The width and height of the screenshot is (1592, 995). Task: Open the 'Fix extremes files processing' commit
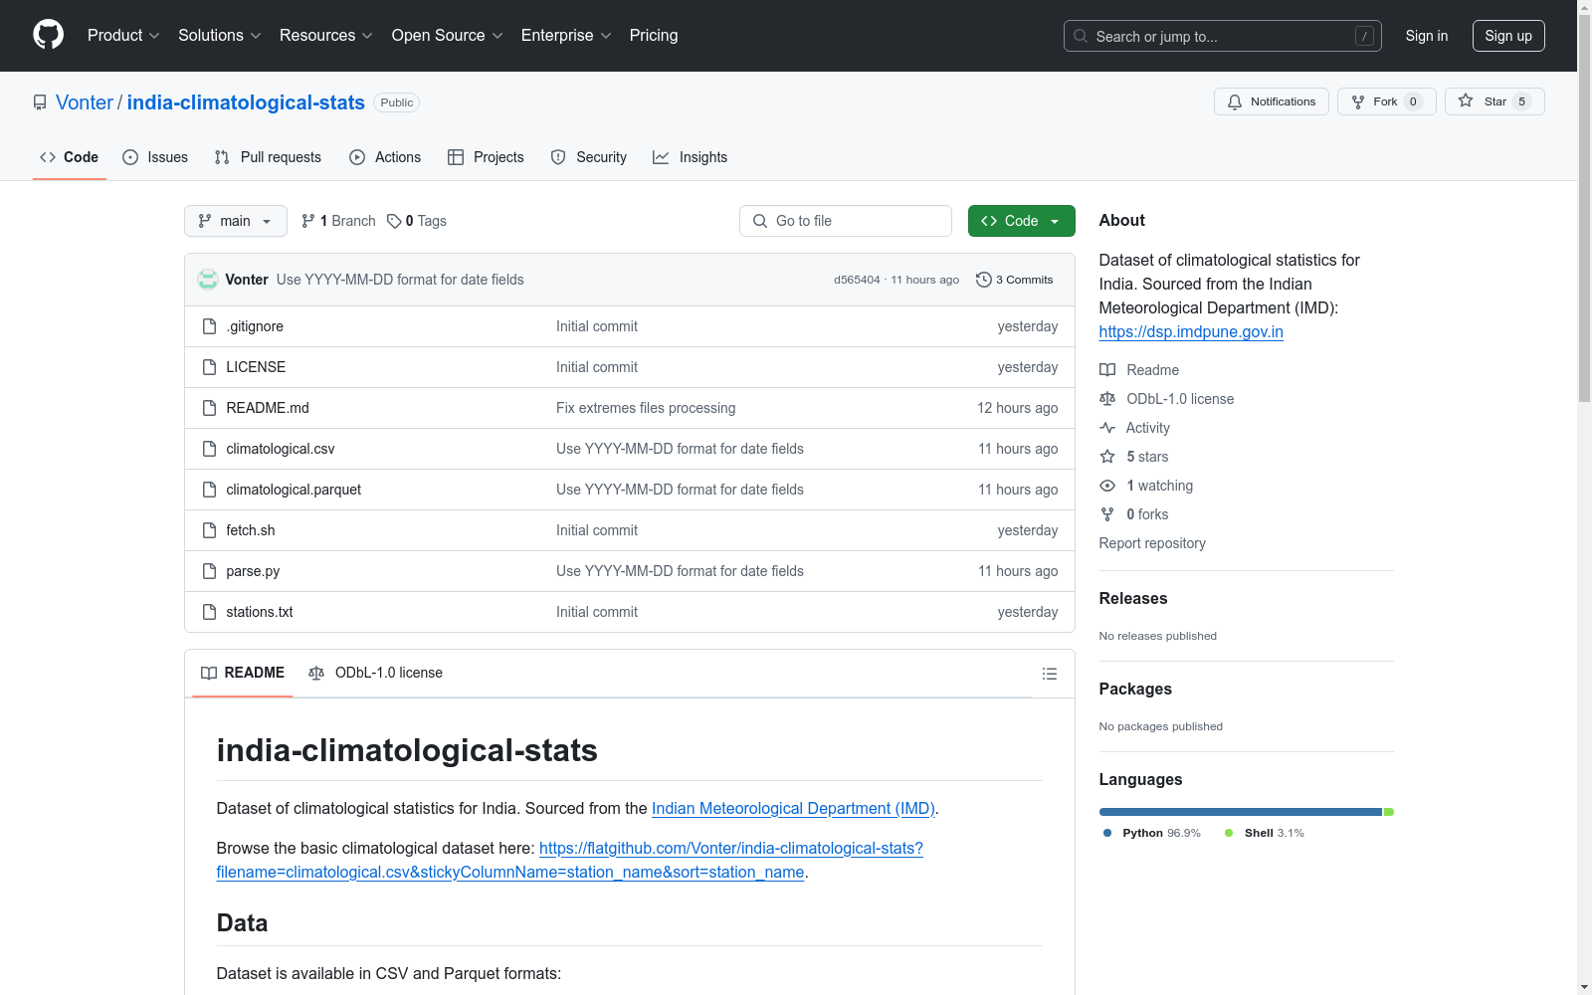(646, 408)
